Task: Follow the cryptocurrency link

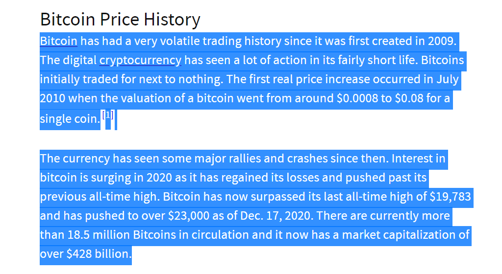Action: [x=140, y=60]
